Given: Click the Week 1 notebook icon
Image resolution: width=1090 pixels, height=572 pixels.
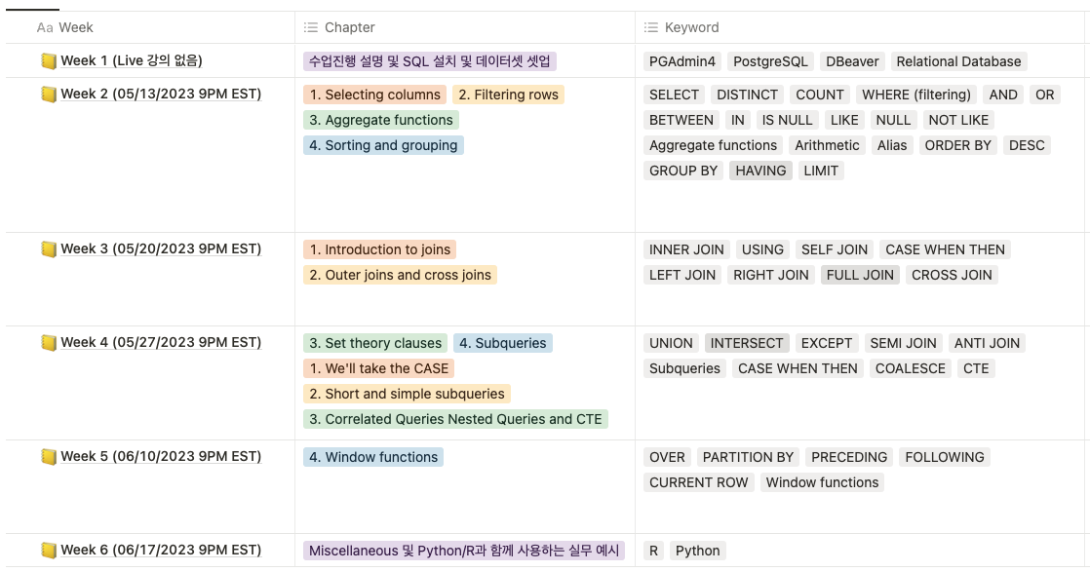Looking at the screenshot, I should tap(48, 61).
